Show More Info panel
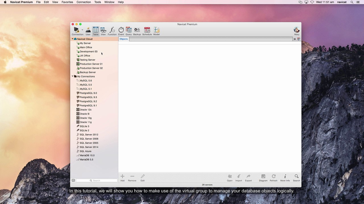 [x=285, y=178]
